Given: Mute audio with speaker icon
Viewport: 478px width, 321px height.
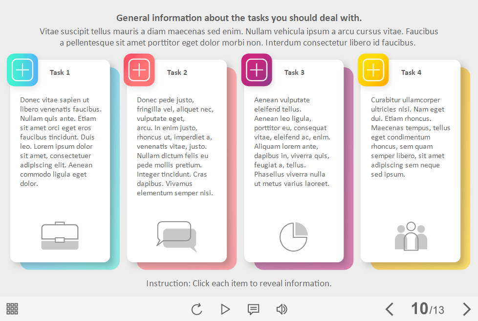Looking at the screenshot, I should pos(282,309).
